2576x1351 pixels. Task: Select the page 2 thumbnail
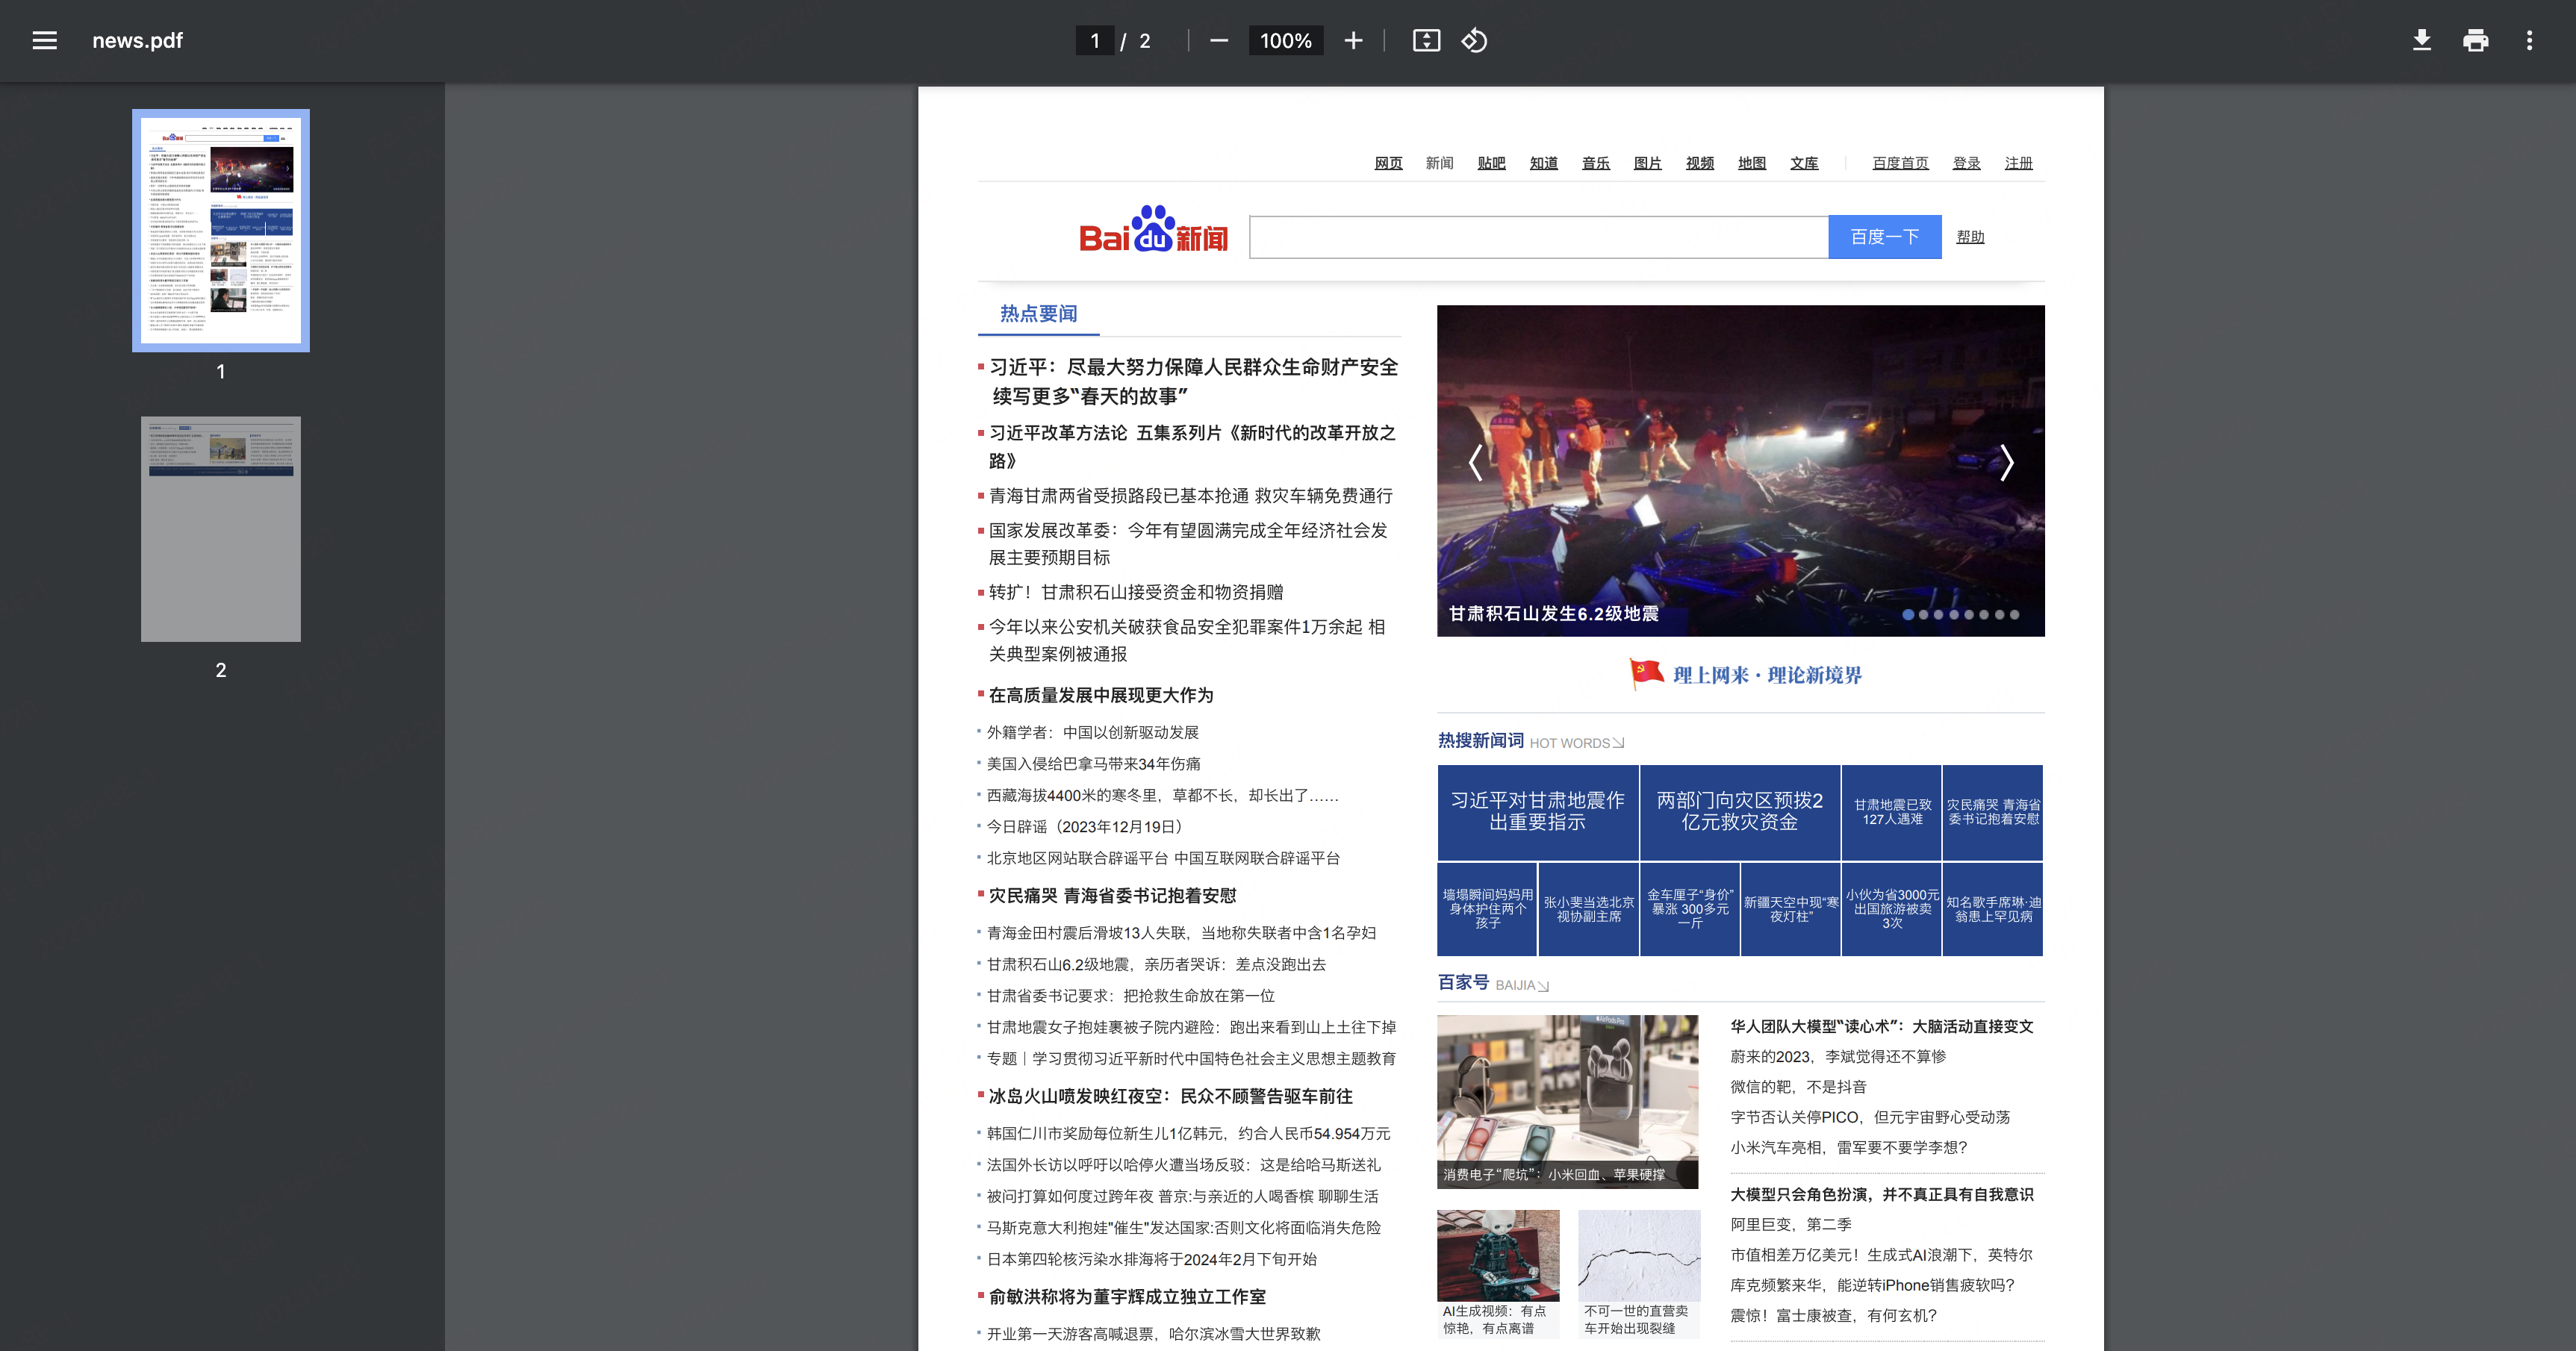pos(220,529)
